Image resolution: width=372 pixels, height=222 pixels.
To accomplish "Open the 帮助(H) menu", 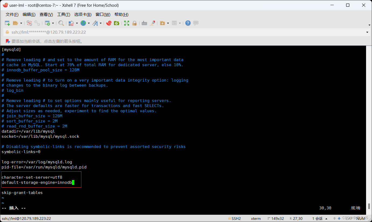I will click(121, 15).
